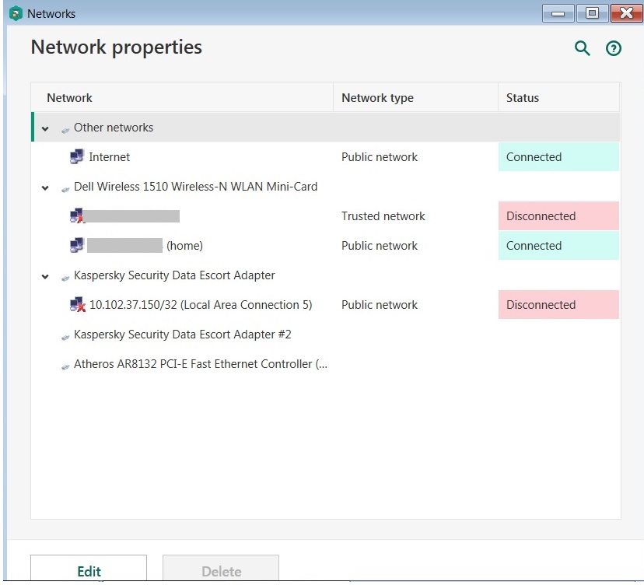The height and width of the screenshot is (585, 644).
Task: Sort by Network type column header
Action: [377, 98]
